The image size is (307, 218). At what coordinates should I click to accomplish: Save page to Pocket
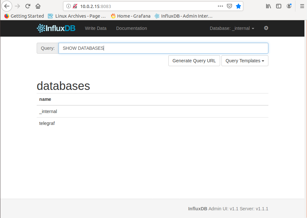(x=229, y=6)
